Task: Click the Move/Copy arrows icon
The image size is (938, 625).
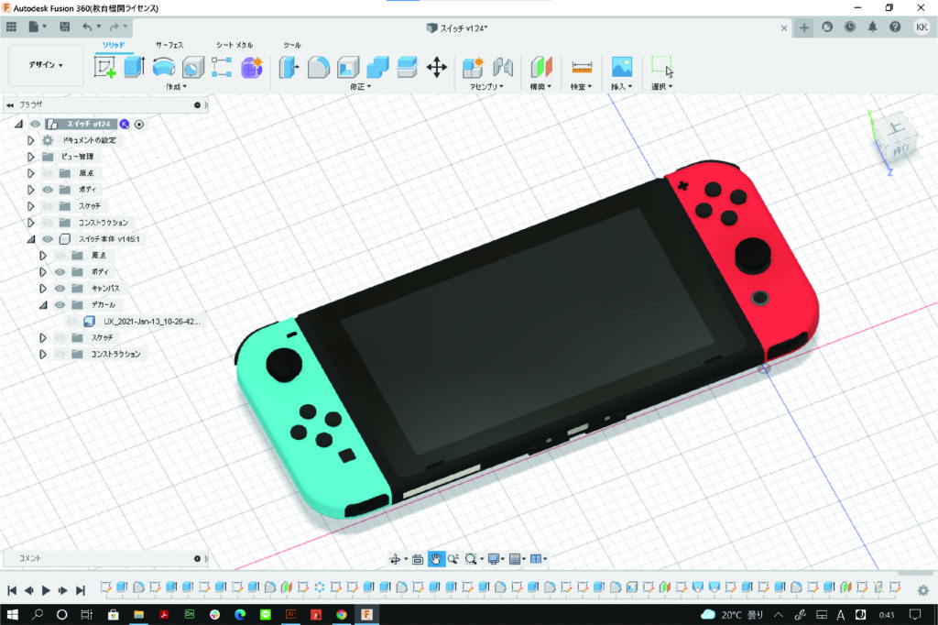Action: click(x=437, y=67)
